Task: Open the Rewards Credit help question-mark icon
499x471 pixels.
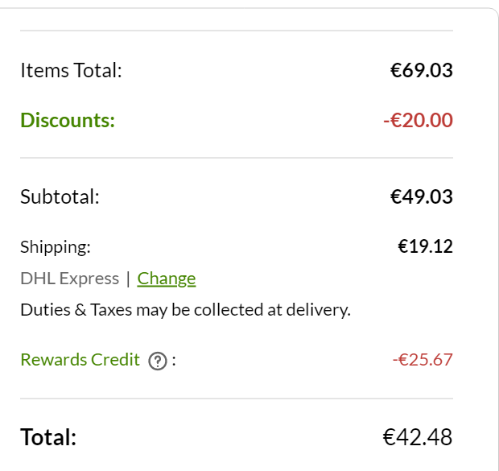Action: [x=158, y=362]
